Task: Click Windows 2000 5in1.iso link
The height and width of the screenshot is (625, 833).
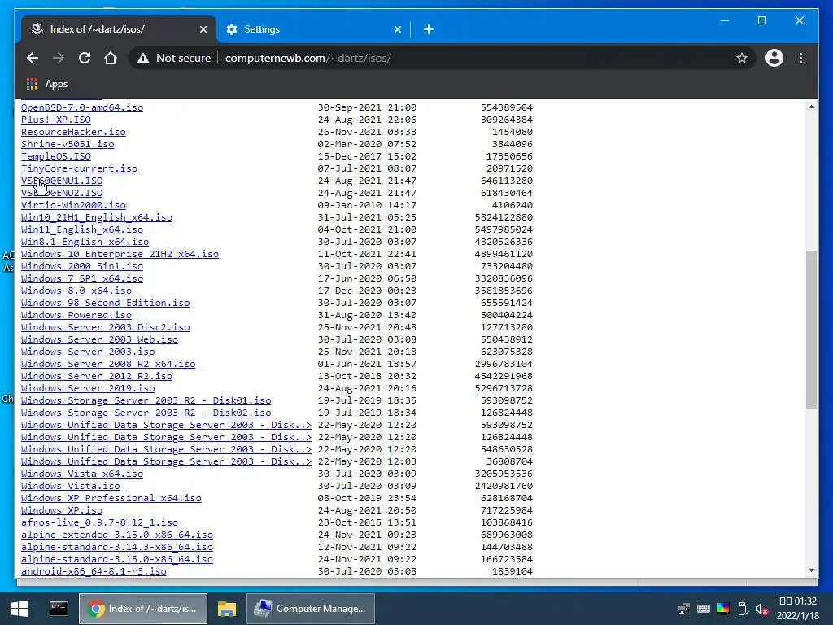Action: click(x=82, y=266)
